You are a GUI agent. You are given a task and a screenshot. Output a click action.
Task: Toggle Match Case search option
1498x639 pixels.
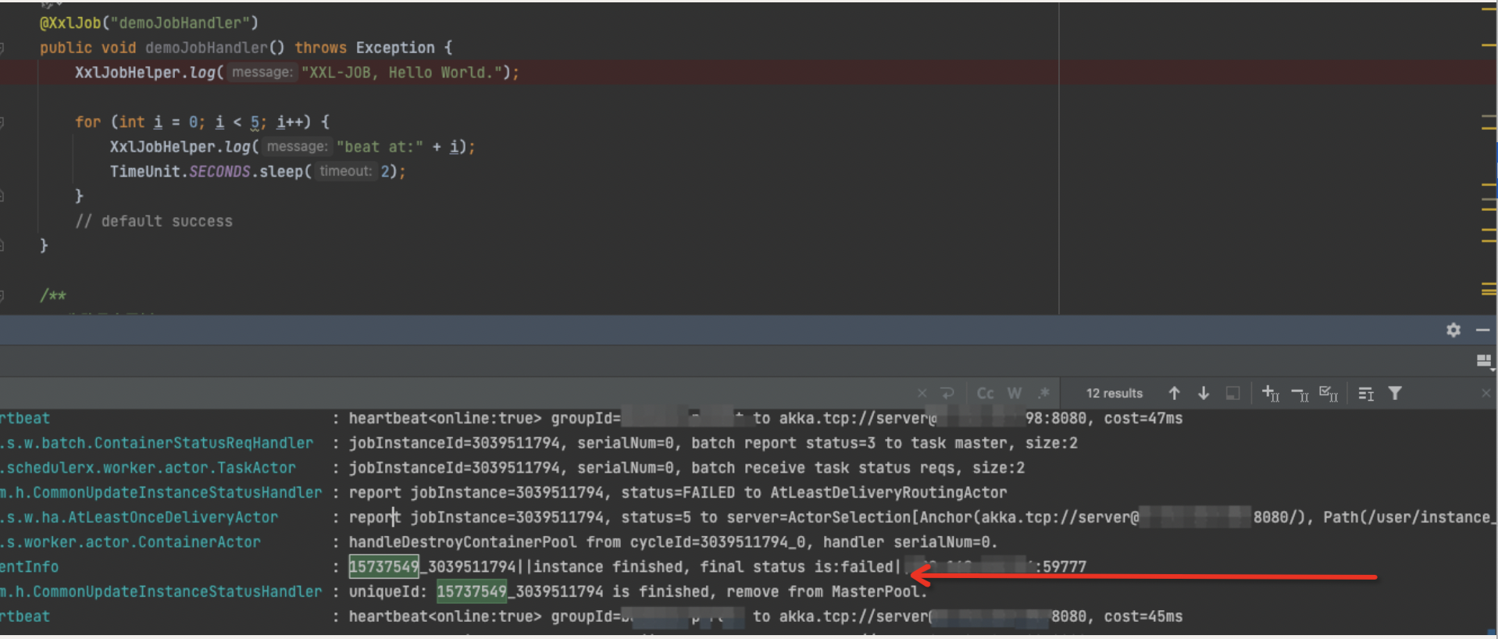tap(986, 394)
